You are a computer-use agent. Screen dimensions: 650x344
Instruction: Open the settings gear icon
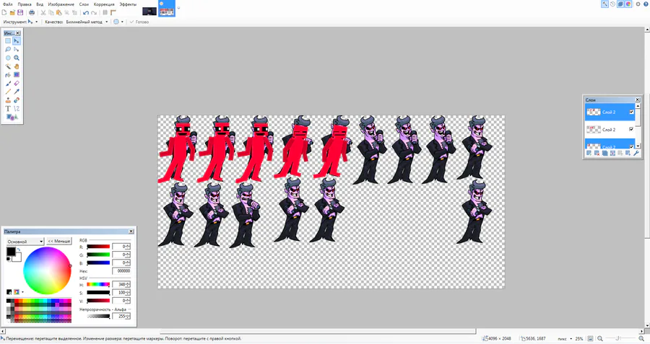point(638,4)
